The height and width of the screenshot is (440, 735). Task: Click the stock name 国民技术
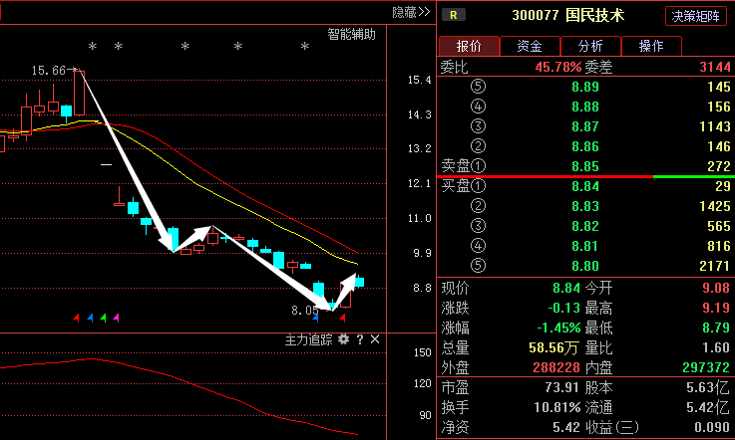(595, 15)
